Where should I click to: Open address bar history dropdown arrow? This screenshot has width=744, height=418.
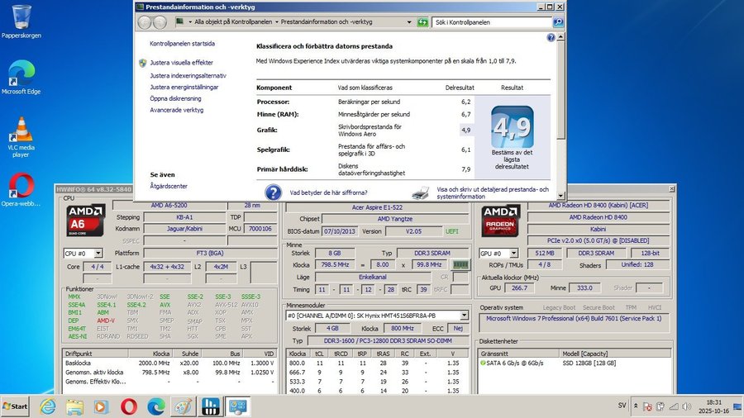410,22
